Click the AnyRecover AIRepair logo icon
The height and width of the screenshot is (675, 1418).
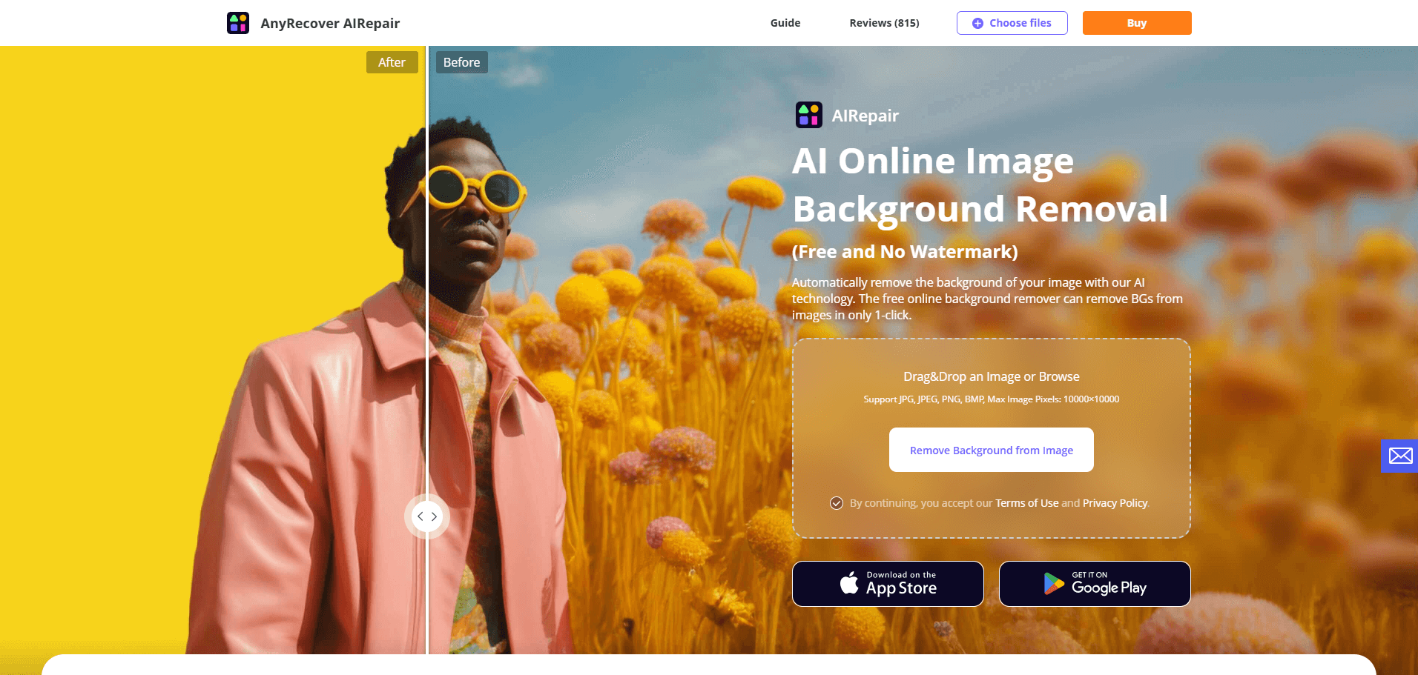click(x=238, y=22)
